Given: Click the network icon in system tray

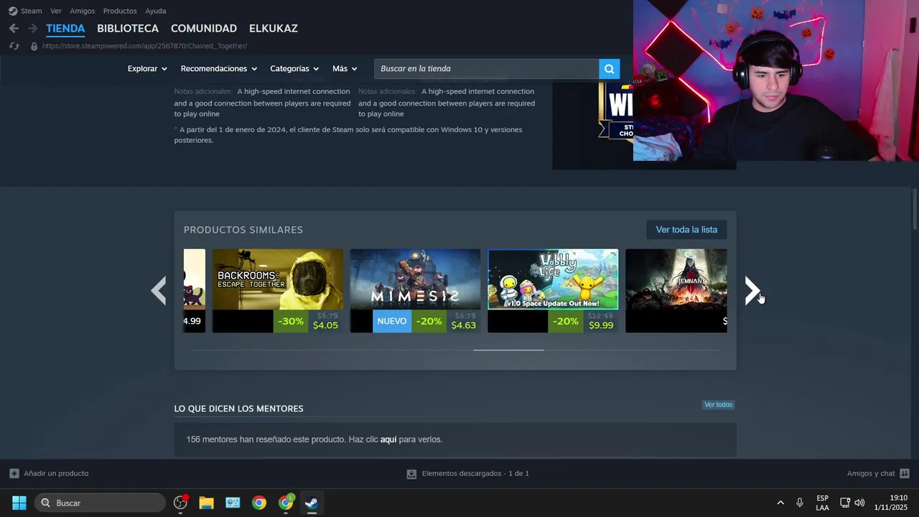Looking at the screenshot, I should pos(845,503).
